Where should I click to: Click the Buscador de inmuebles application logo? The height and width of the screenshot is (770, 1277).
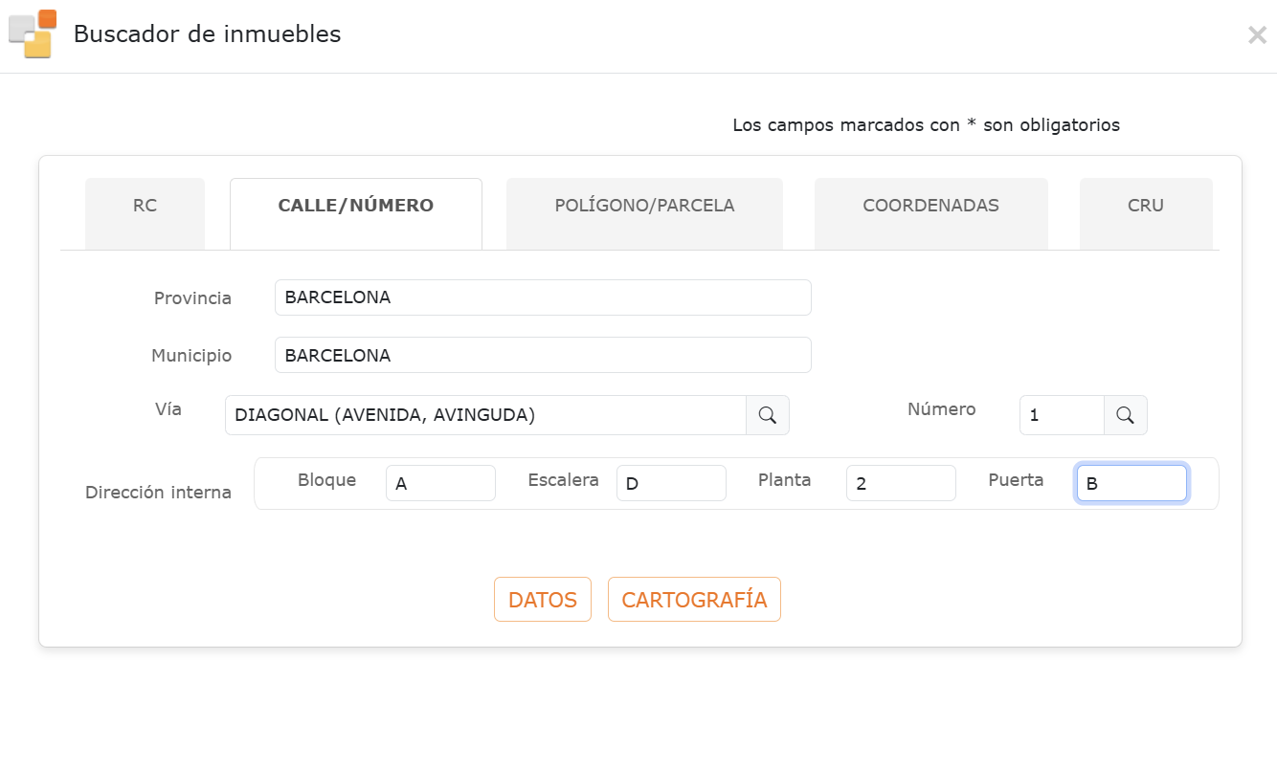pyautogui.click(x=32, y=34)
